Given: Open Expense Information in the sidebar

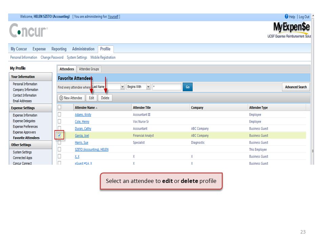Looking at the screenshot, I should 25,115.
